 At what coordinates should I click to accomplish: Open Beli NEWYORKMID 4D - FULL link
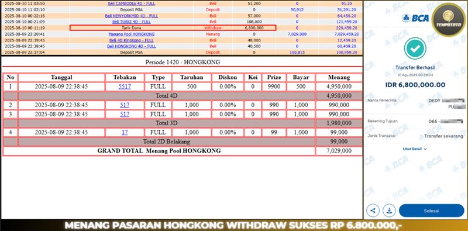pos(131,16)
